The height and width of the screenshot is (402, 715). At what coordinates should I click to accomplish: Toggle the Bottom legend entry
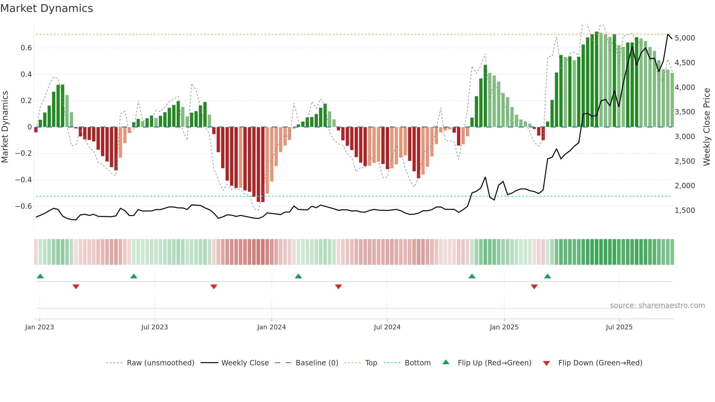coord(407,363)
